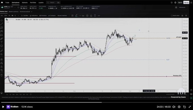Exit fullscreen video mode
The width and height of the screenshot is (193, 110).
coord(190,107)
